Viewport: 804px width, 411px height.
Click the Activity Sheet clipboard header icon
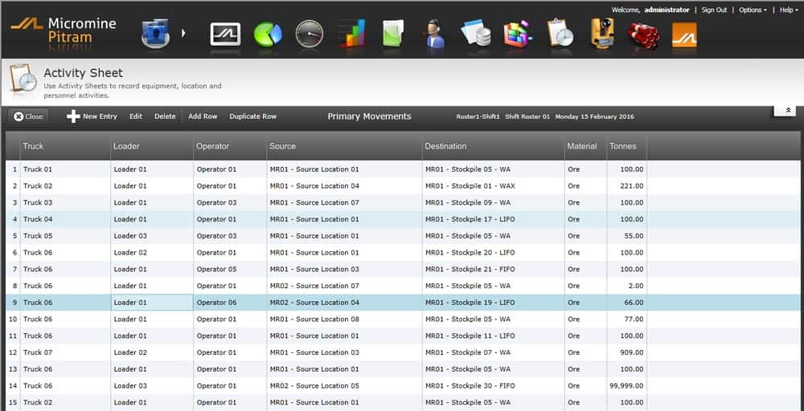(x=23, y=79)
